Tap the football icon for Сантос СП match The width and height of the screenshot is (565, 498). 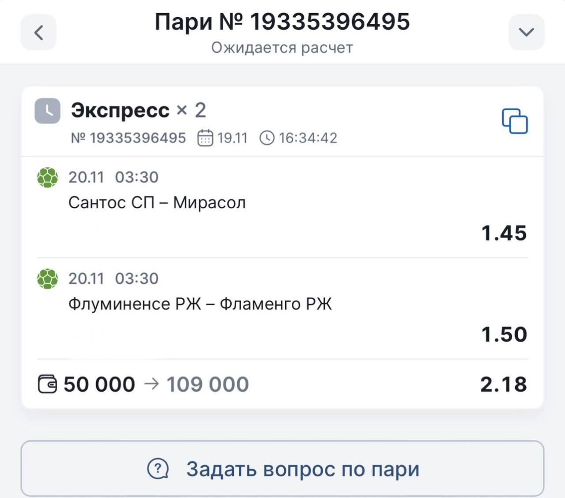tap(47, 177)
